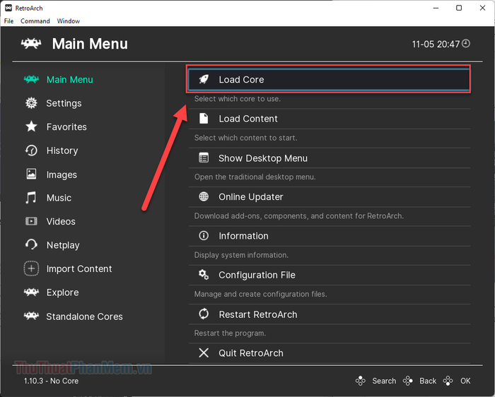Image resolution: width=495 pixels, height=397 pixels.
Task: Click the Quit RetroArch X icon
Action: tap(204, 352)
